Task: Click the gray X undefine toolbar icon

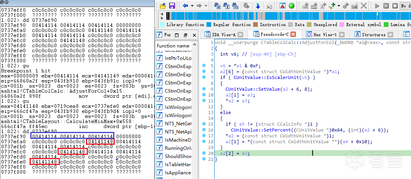Action: coord(364,6)
